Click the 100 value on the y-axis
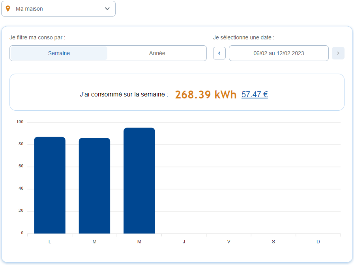The width and height of the screenshot is (354, 265). point(20,122)
